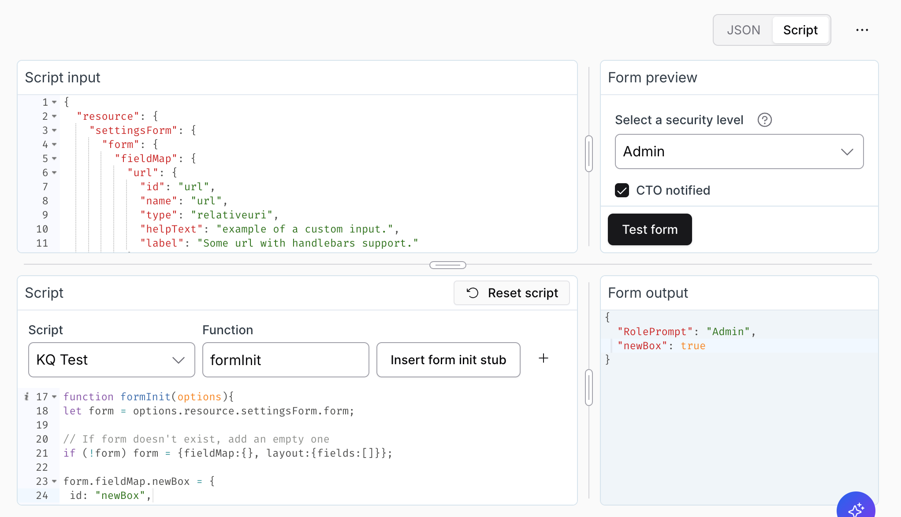Grab the vertical splitter beside Script editor

pos(589,388)
